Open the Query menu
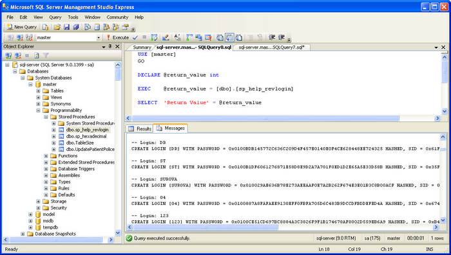Image resolution: width=451 pixels, height=255 pixels. click(55, 17)
